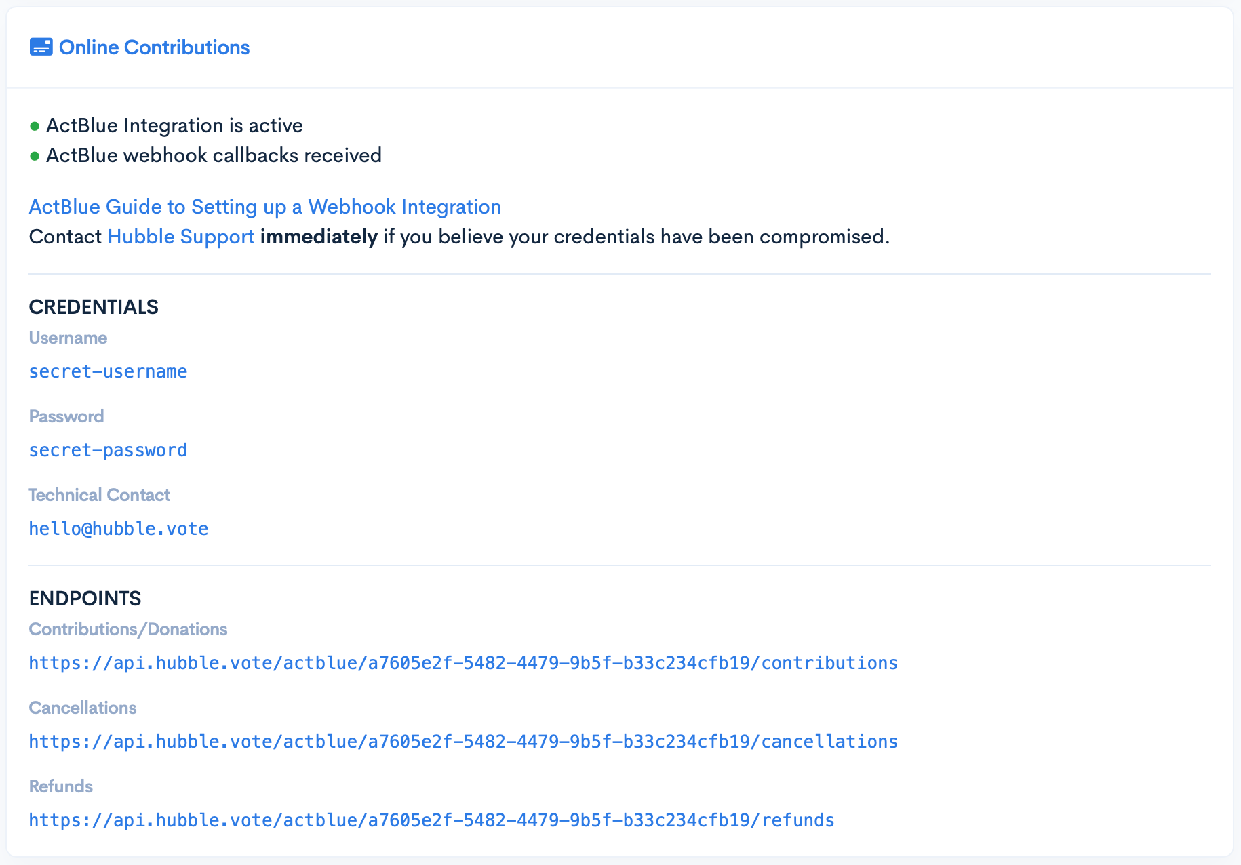This screenshot has height=865, width=1241.
Task: Contact Hubble Support via the link
Action: pyautogui.click(x=181, y=237)
